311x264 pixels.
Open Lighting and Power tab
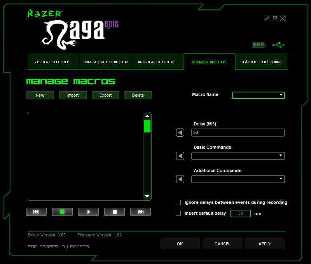point(261,62)
